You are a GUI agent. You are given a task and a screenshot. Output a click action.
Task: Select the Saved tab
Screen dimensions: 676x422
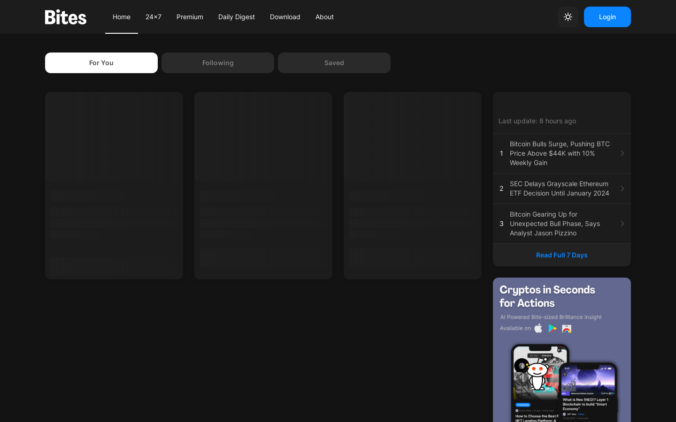(x=334, y=63)
